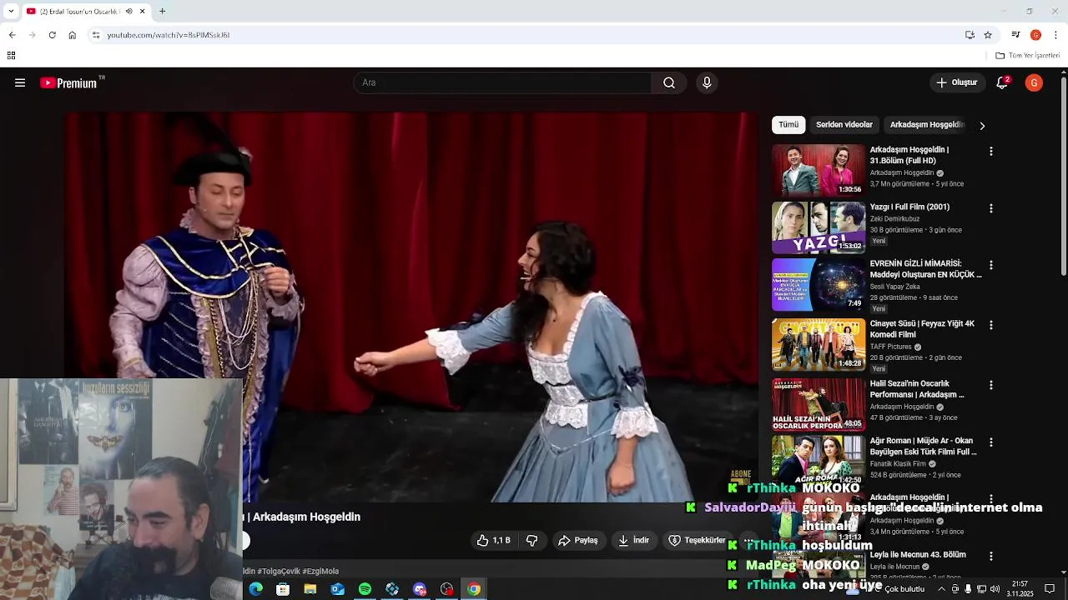The width and height of the screenshot is (1068, 600).
Task: Open Ağır Roman Müjde Ar video title
Action: click(924, 446)
